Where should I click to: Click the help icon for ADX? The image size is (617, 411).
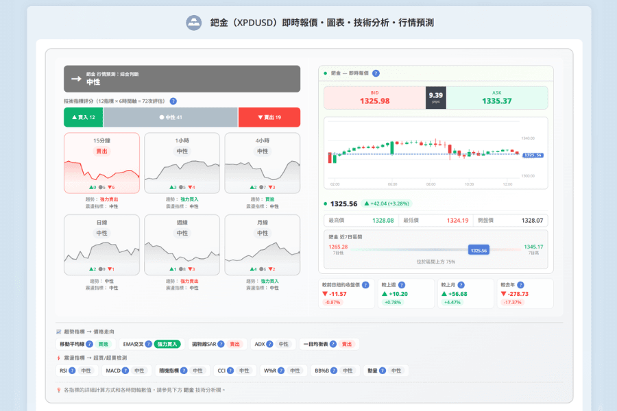coord(269,344)
